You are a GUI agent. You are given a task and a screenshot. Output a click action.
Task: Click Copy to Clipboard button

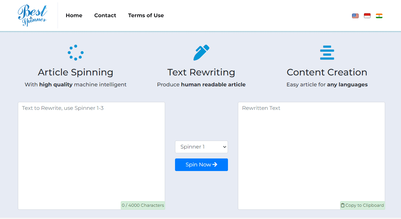[x=363, y=205]
